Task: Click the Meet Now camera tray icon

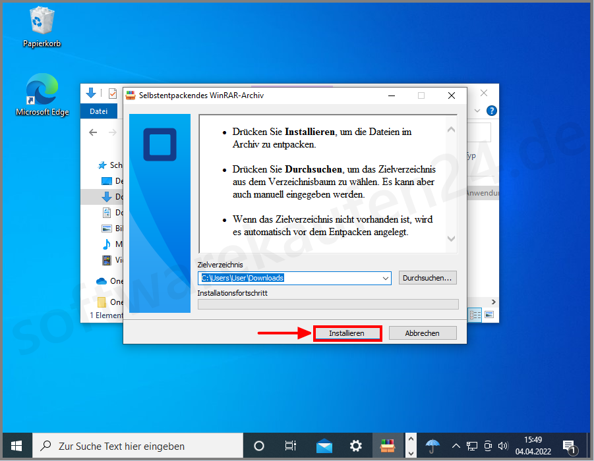Action: (489, 447)
